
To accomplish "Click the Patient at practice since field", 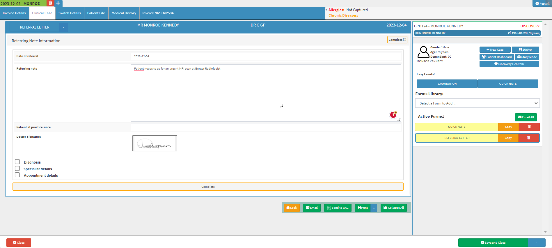I will (x=266, y=127).
